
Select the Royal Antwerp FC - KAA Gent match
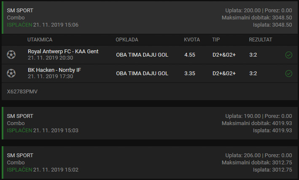[x=63, y=52]
